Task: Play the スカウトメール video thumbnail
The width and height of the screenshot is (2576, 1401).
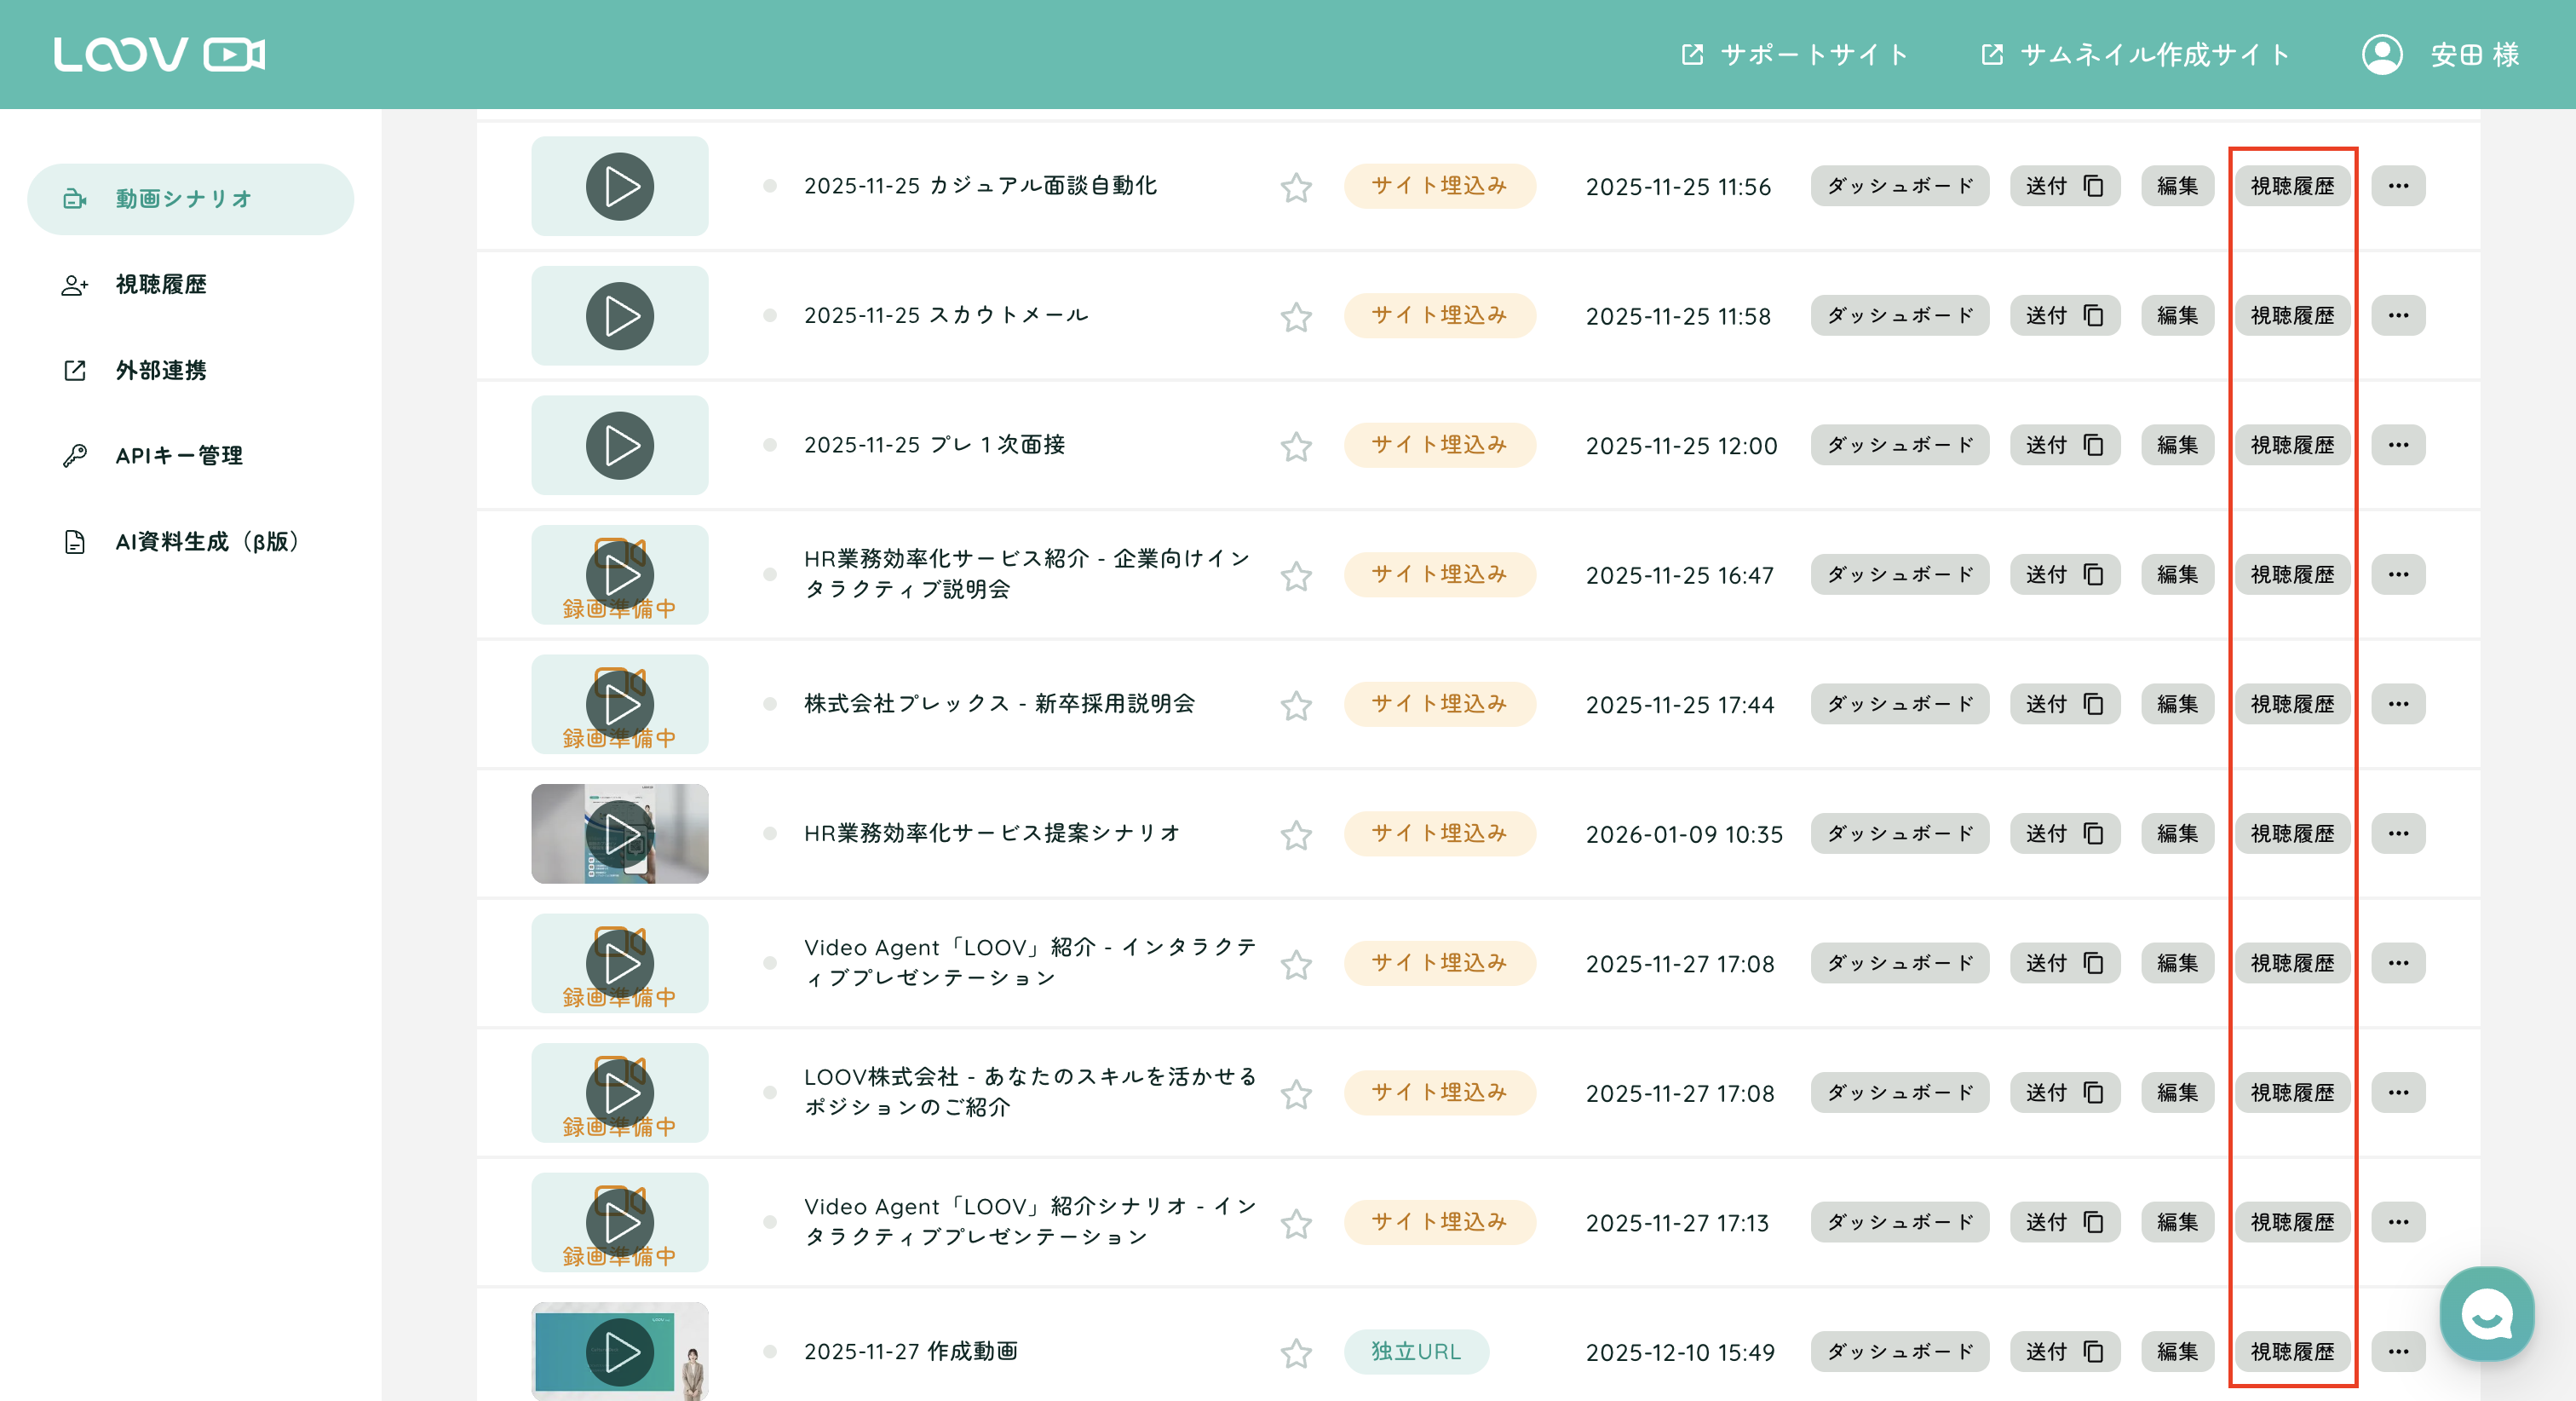Action: [x=619, y=315]
